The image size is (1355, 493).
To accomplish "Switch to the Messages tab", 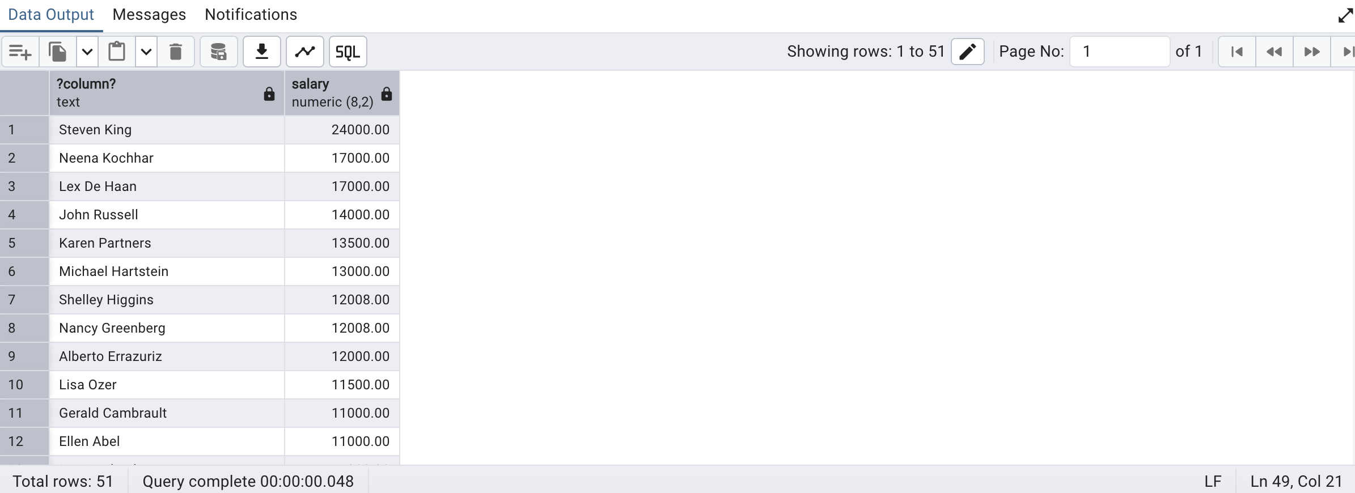I will [149, 15].
